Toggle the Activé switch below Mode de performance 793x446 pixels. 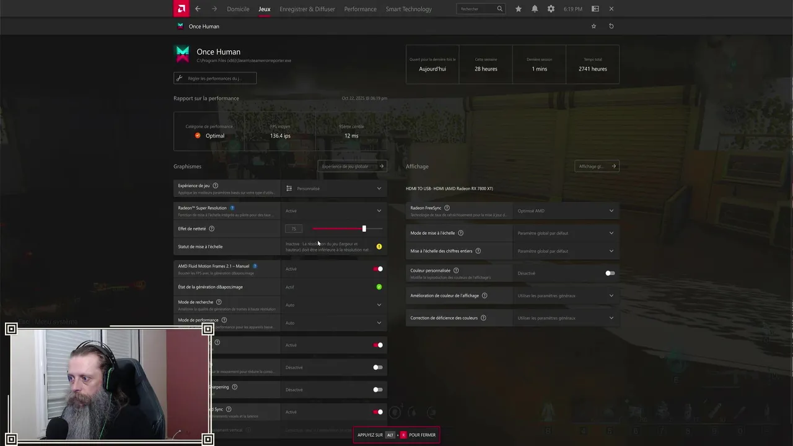tap(378, 345)
